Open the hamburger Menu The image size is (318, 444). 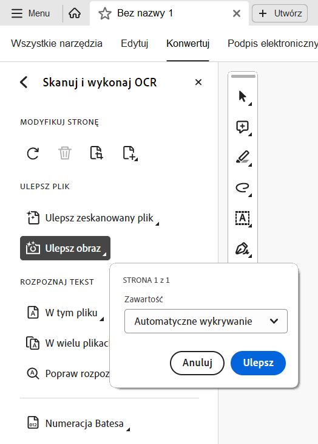coord(30,13)
